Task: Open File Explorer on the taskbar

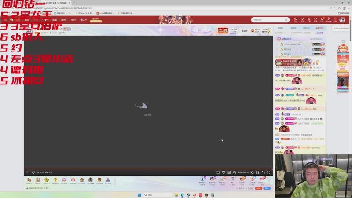Action: tap(176, 195)
